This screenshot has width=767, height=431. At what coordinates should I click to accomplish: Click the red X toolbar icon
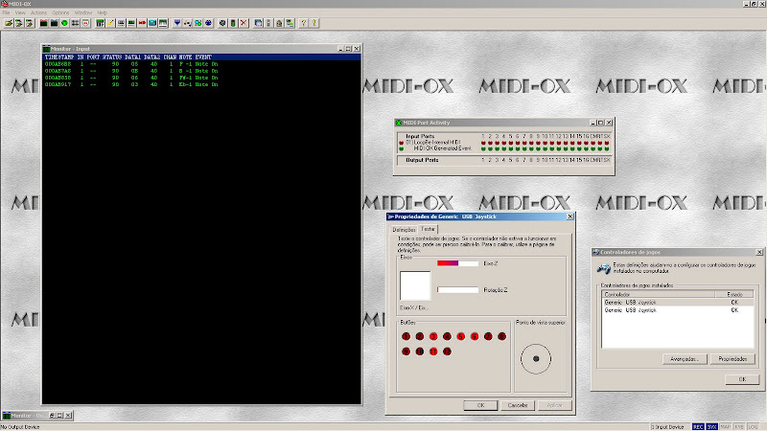coord(244,23)
